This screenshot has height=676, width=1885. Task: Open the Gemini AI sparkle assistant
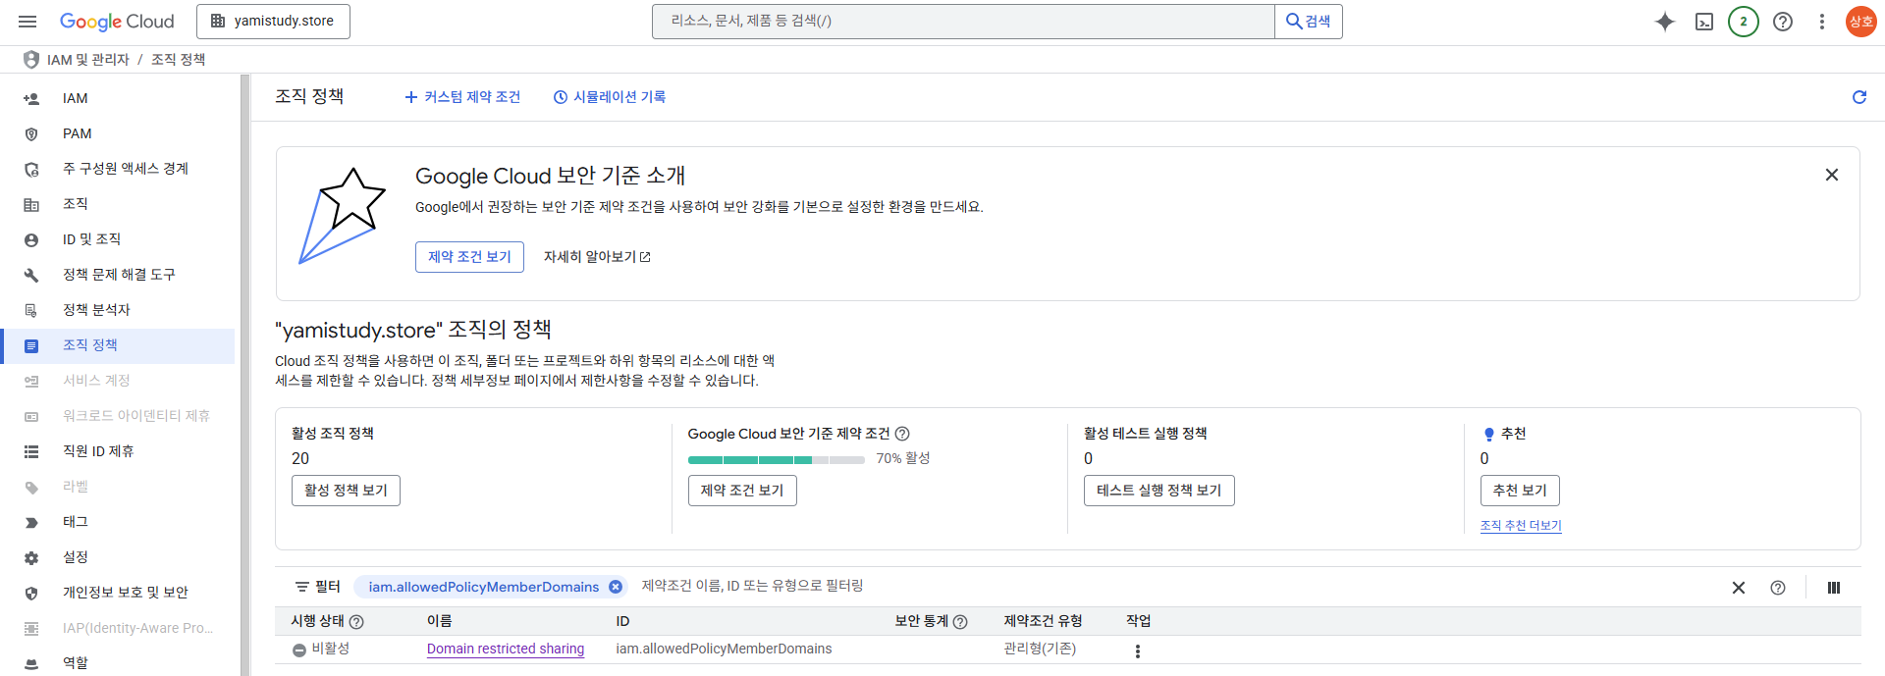(x=1665, y=21)
